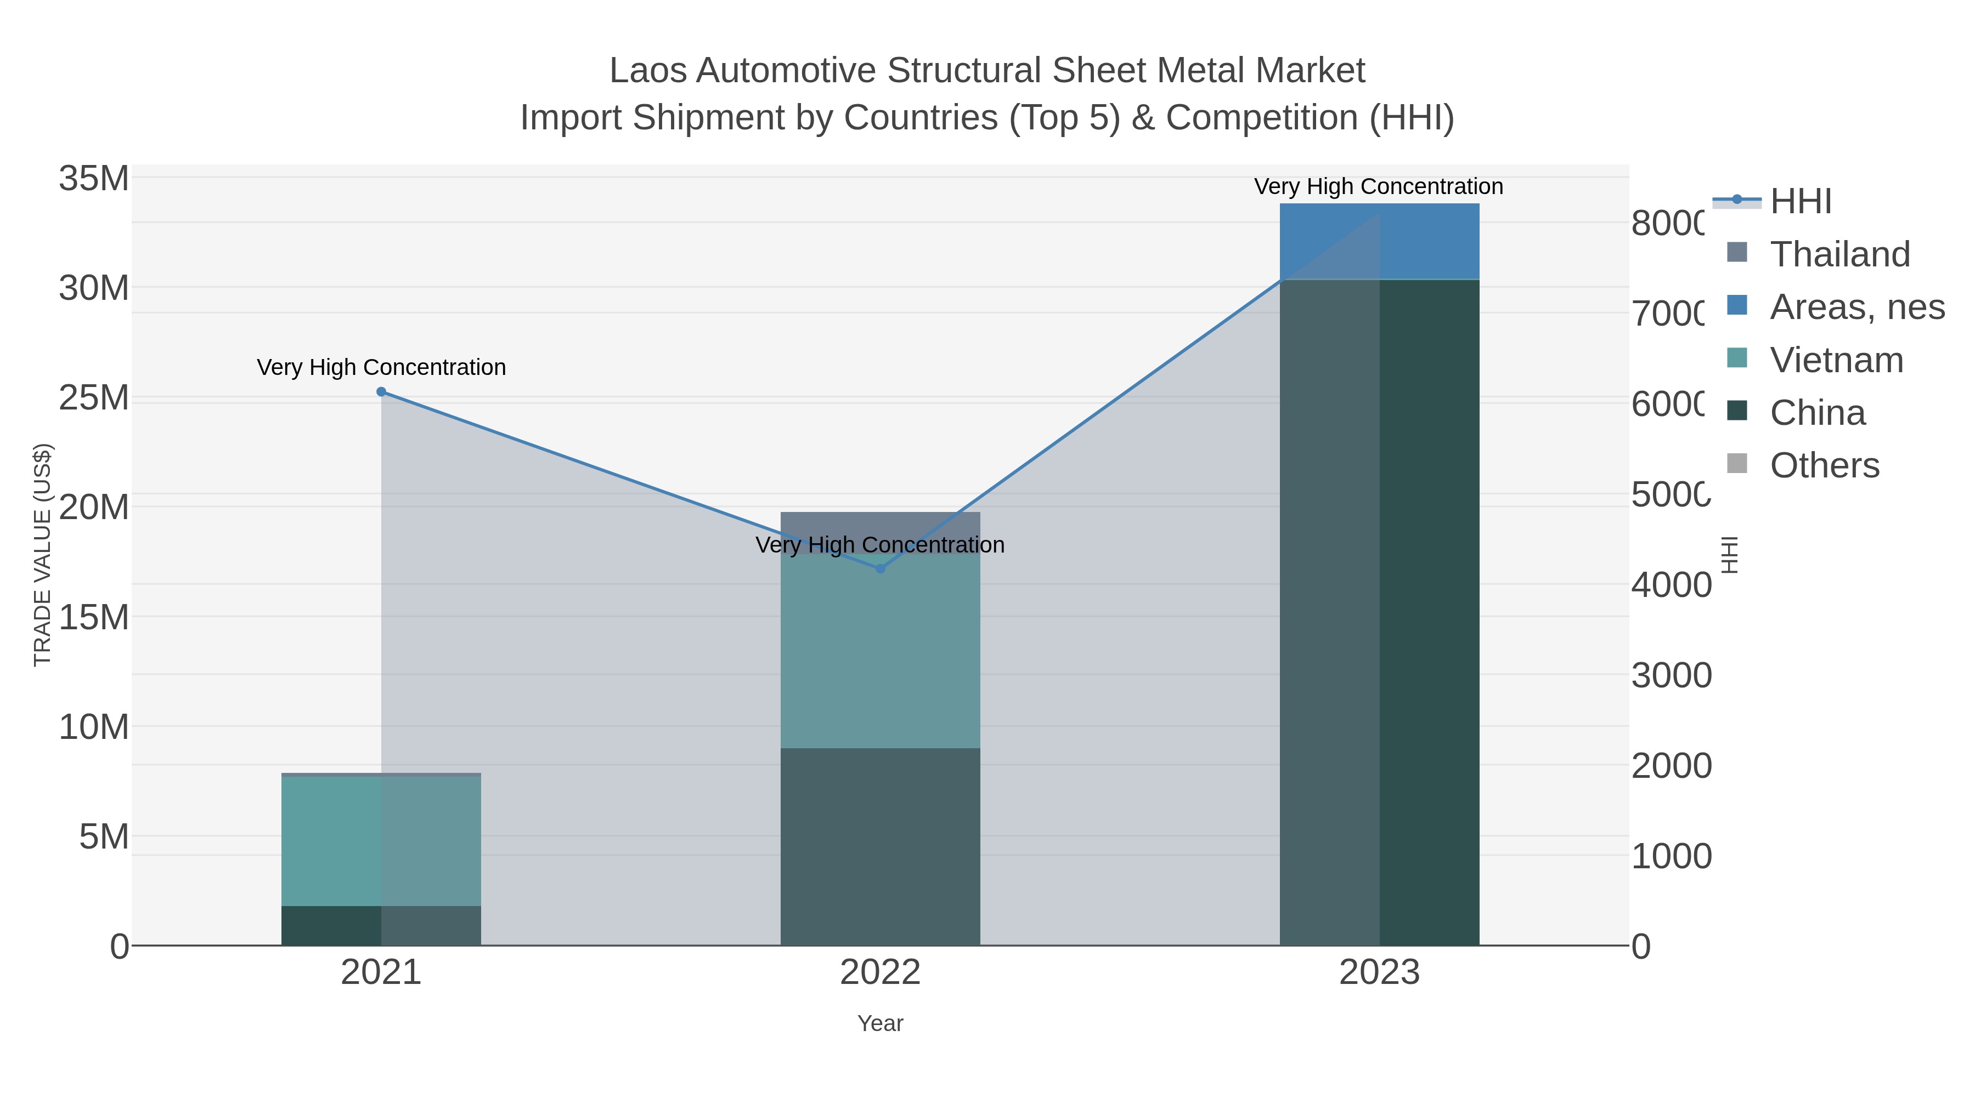
Task: Click the 2023 China bar segment
Action: (1379, 613)
